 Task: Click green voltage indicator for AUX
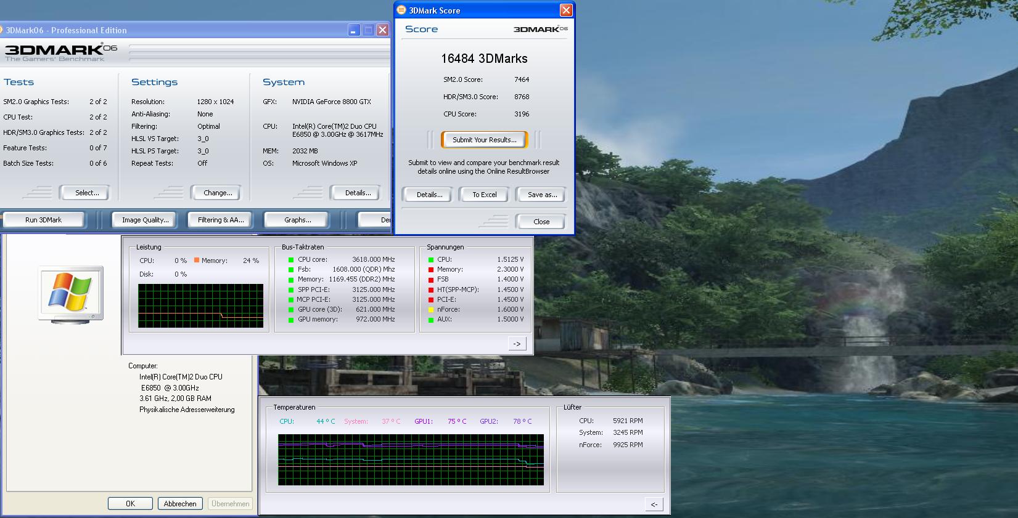431,320
